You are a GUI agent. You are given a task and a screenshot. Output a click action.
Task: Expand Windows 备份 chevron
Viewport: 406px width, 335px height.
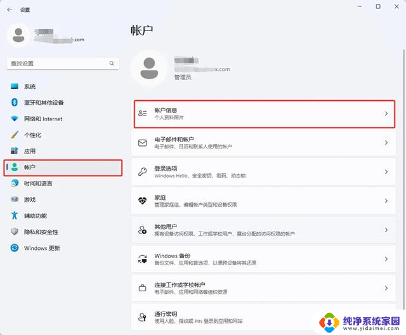(x=386, y=259)
